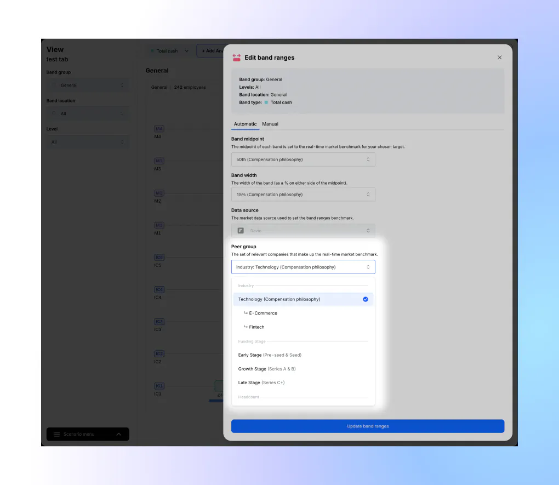Click the Headcount section label in list
The width and height of the screenshot is (559, 485).
(x=248, y=397)
